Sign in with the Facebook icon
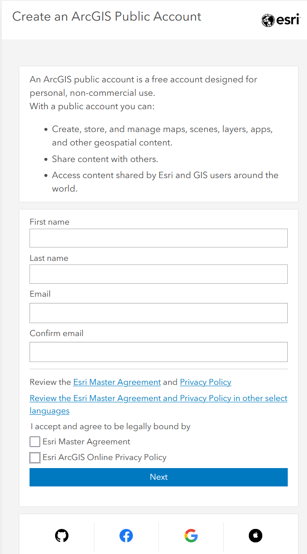Screen dimensions: 307x554 [x=126, y=535]
